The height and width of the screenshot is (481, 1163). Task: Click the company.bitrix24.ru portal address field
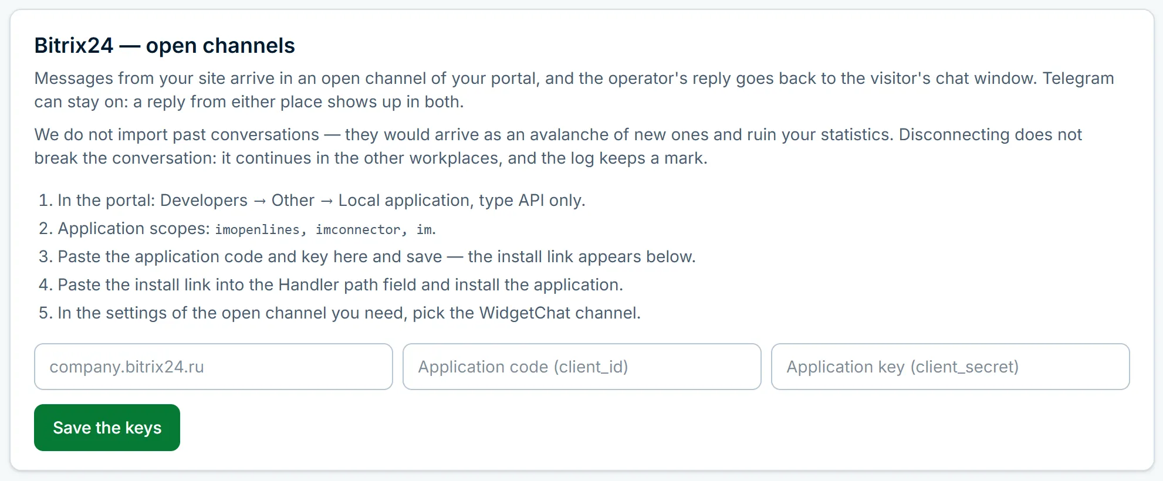tap(214, 367)
